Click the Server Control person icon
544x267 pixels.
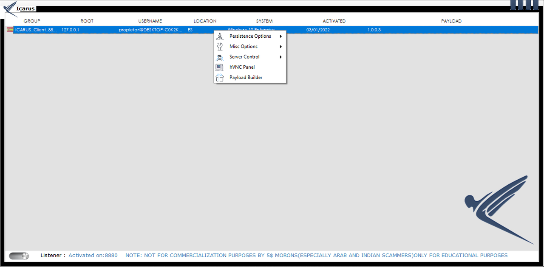[x=220, y=57]
